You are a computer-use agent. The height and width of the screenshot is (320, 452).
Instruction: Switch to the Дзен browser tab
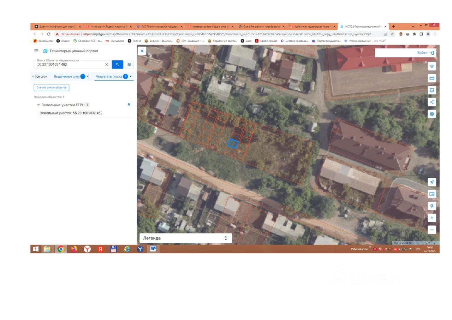coord(57,26)
